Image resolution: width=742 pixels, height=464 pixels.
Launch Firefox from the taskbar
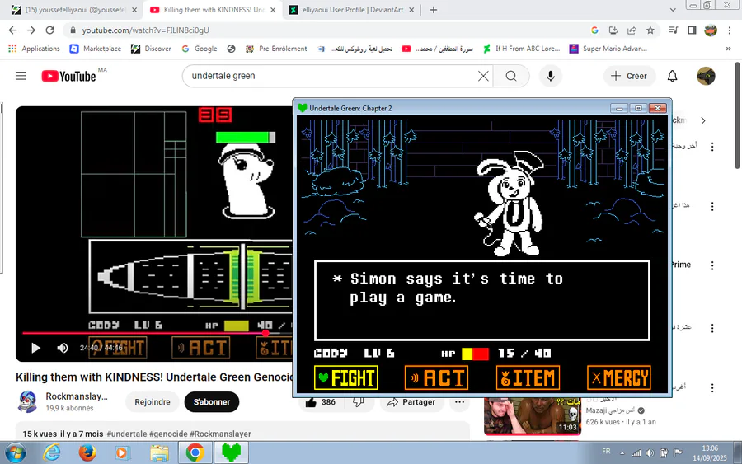click(x=87, y=452)
